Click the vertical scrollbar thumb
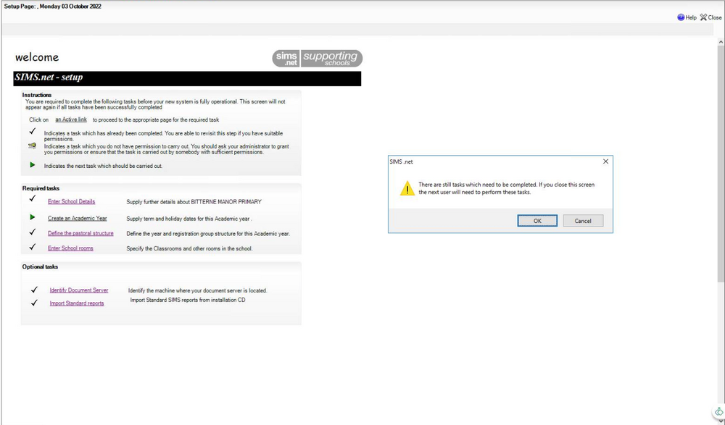Viewport: 725px width, 425px height. pyautogui.click(x=721, y=164)
